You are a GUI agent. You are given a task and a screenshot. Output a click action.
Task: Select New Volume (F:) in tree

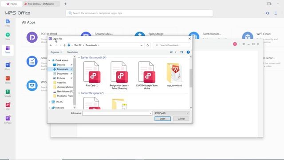point(65,92)
